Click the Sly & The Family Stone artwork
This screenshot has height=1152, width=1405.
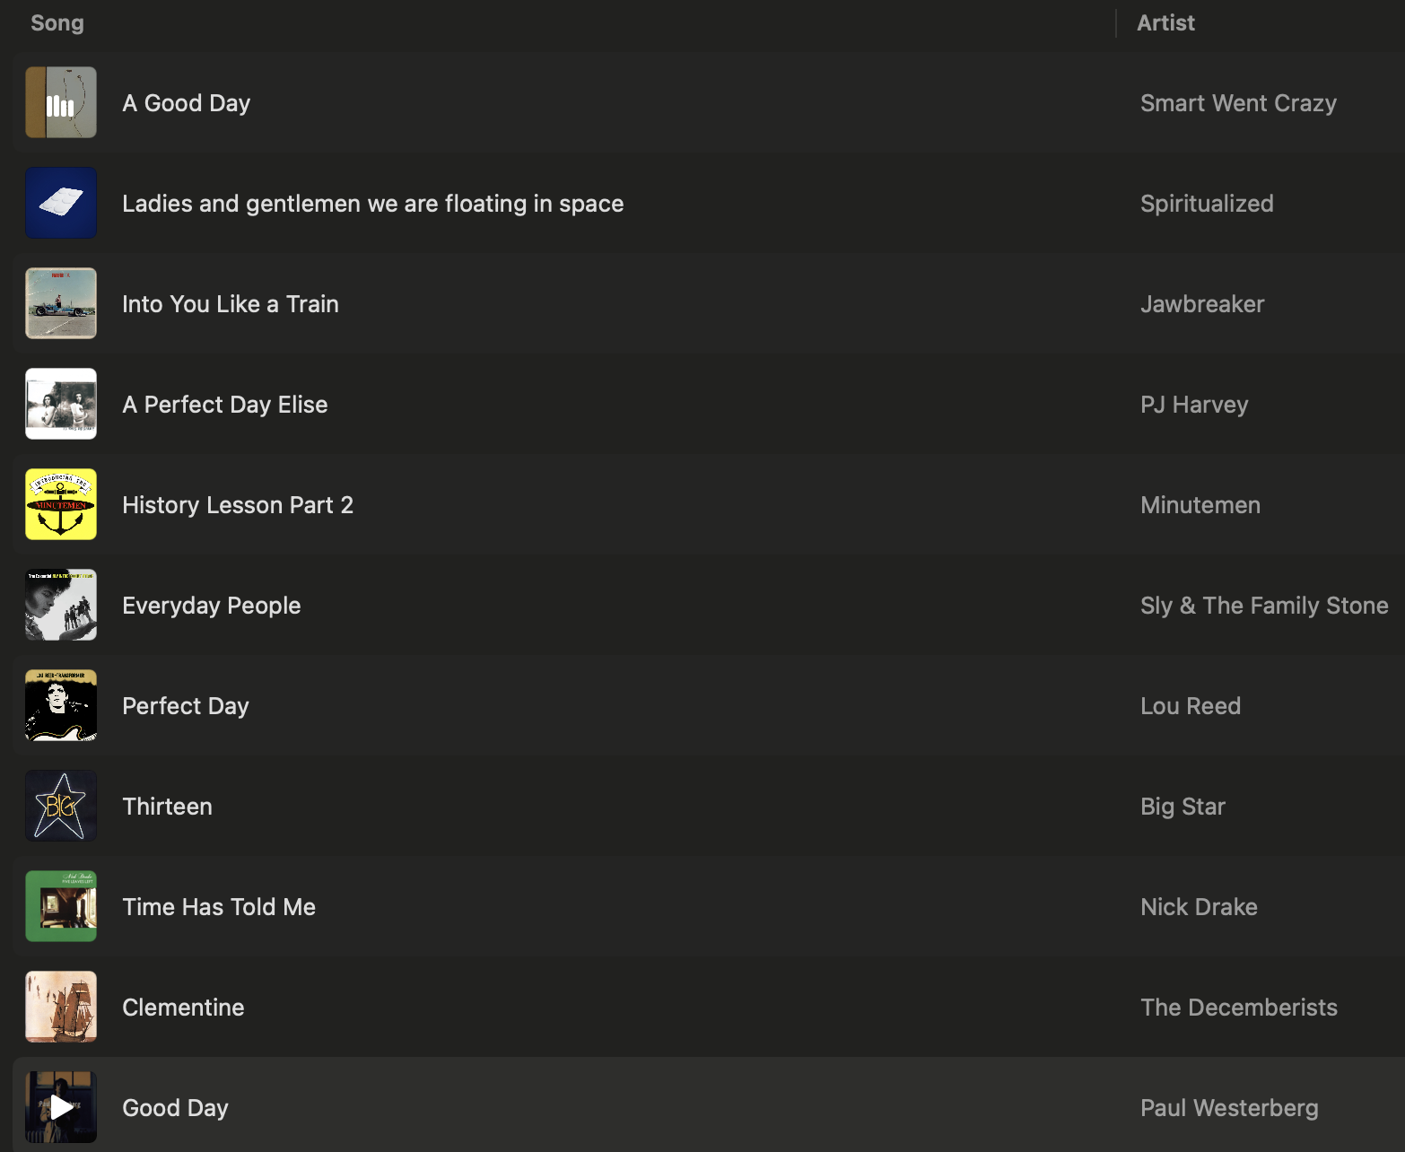(x=61, y=605)
